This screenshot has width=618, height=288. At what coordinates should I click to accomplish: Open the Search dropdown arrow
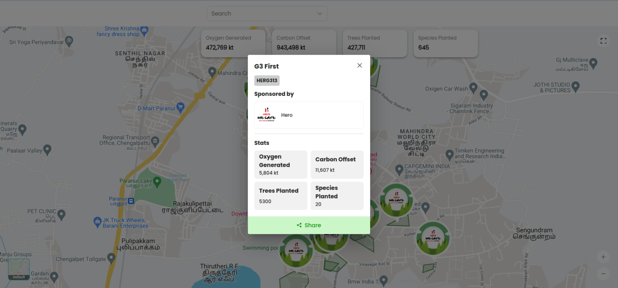coord(320,14)
